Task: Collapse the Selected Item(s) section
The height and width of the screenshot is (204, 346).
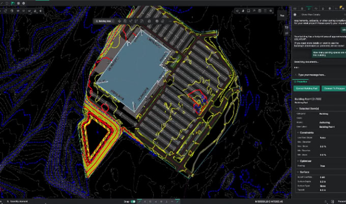Action: click(297, 108)
